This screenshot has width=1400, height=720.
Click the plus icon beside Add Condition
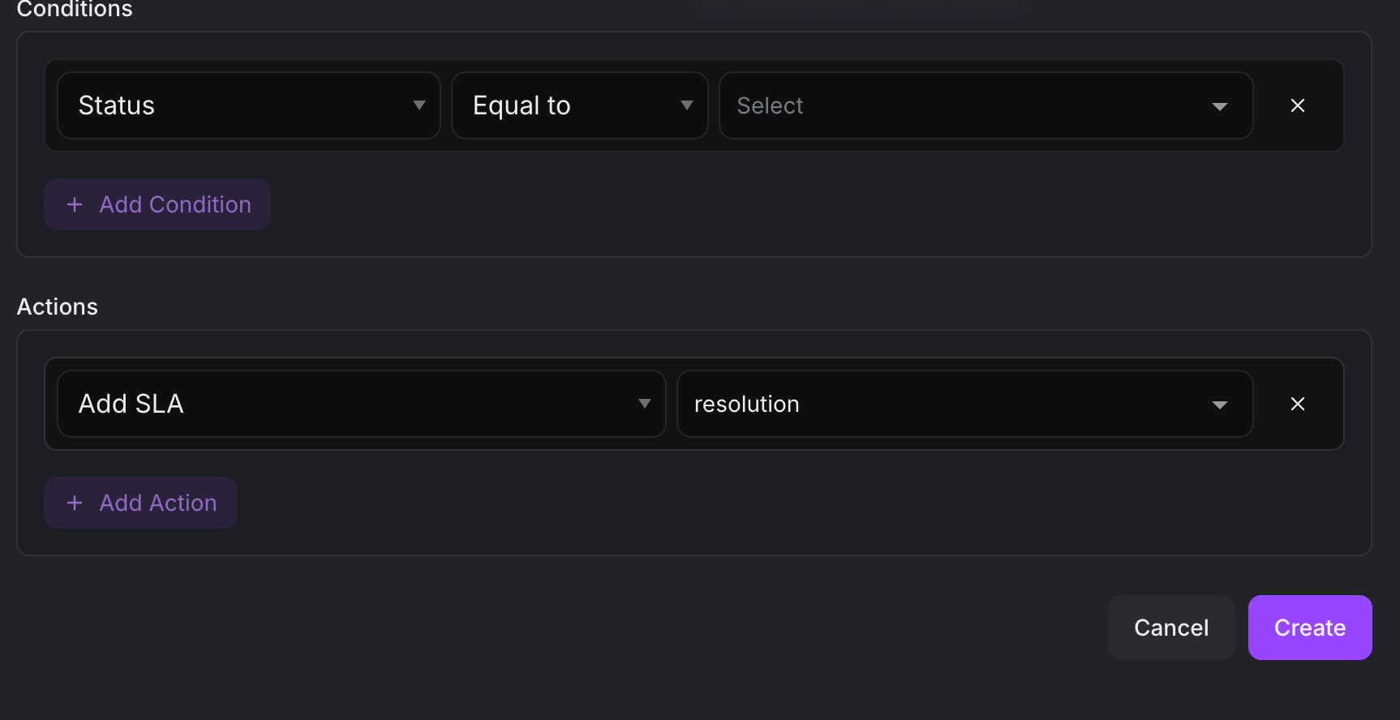(x=75, y=204)
